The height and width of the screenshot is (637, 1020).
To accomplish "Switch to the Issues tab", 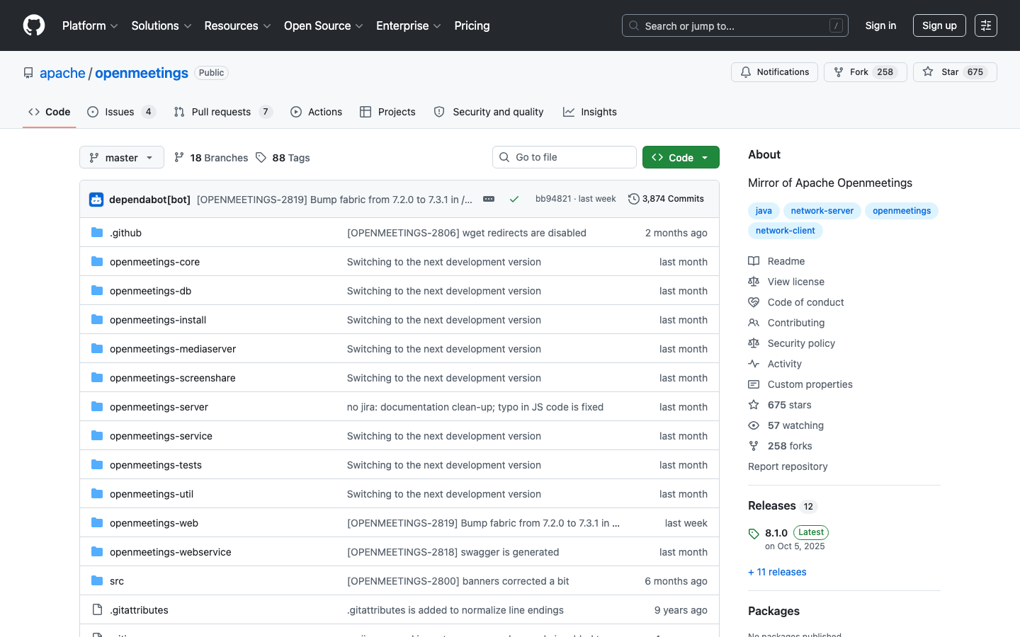I will pos(121,112).
